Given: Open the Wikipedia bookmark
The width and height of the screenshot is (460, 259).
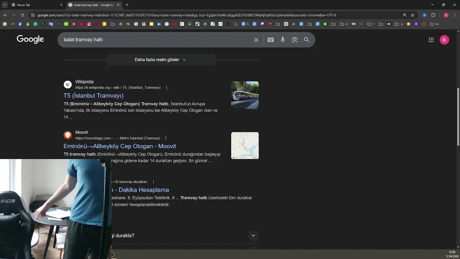Looking at the screenshot, I should click(x=144, y=24).
